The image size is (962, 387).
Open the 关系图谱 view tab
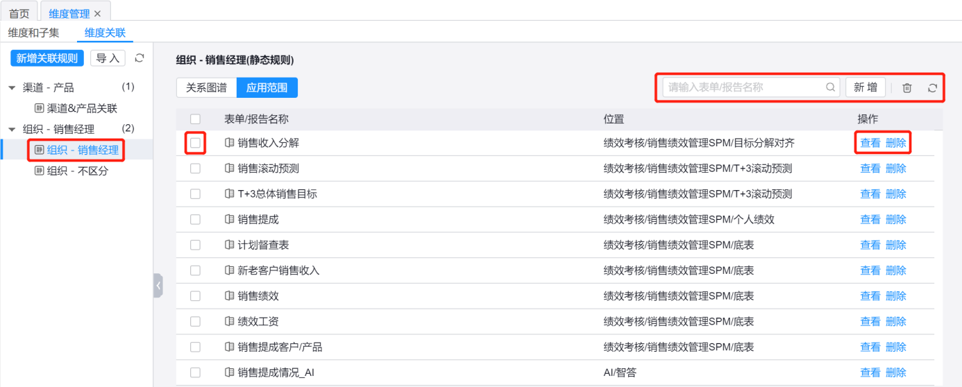pos(206,88)
